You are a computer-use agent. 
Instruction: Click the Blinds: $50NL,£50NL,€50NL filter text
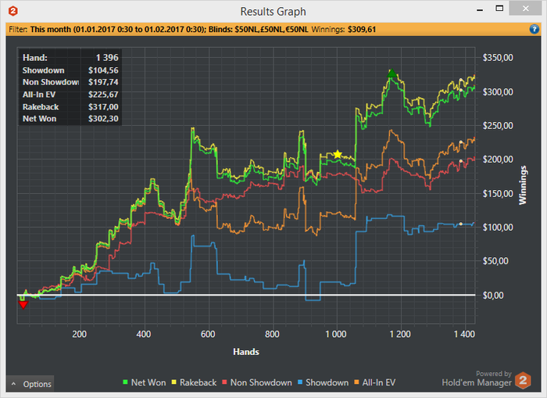pyautogui.click(x=258, y=30)
